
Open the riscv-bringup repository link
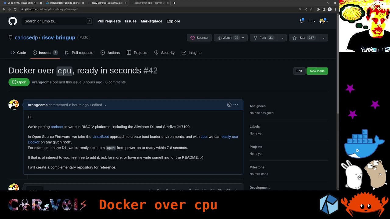point(58,37)
